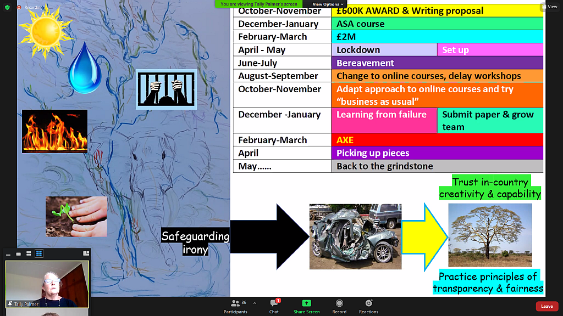Click 'Change to online courses, delay workshops' cell
563x316 pixels.
click(x=437, y=76)
